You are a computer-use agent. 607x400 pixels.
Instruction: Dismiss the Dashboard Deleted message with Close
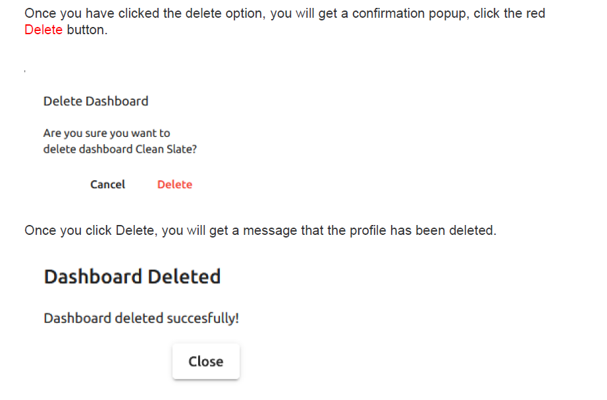tap(206, 361)
